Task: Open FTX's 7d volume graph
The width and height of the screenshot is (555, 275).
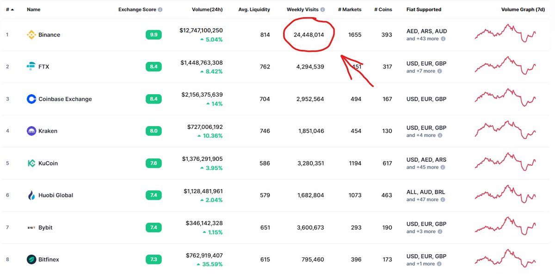Action: (506, 66)
